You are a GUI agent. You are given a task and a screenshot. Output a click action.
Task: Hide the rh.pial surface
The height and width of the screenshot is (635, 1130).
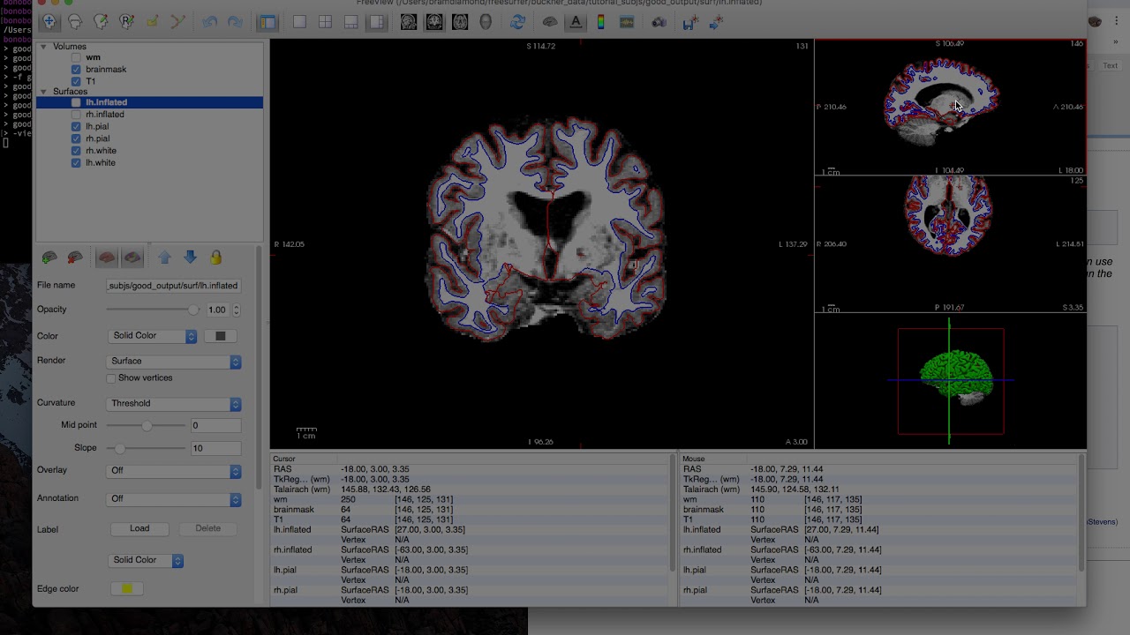pos(76,138)
